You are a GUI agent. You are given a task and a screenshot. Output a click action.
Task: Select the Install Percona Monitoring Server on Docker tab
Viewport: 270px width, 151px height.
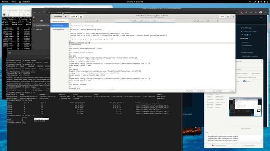click(145, 21)
